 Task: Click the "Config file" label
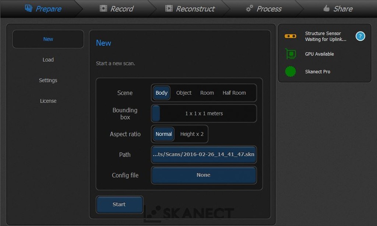click(125, 175)
